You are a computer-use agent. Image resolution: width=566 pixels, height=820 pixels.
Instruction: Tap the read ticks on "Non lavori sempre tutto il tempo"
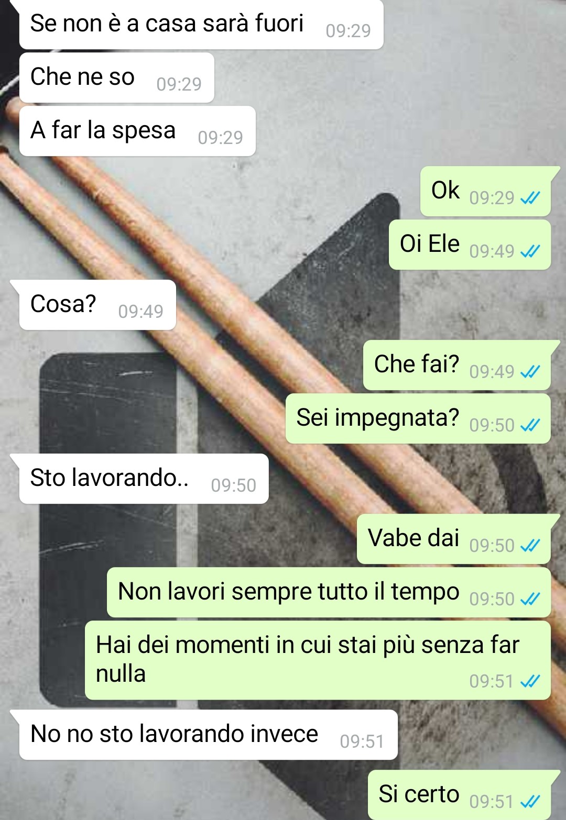[x=530, y=599]
